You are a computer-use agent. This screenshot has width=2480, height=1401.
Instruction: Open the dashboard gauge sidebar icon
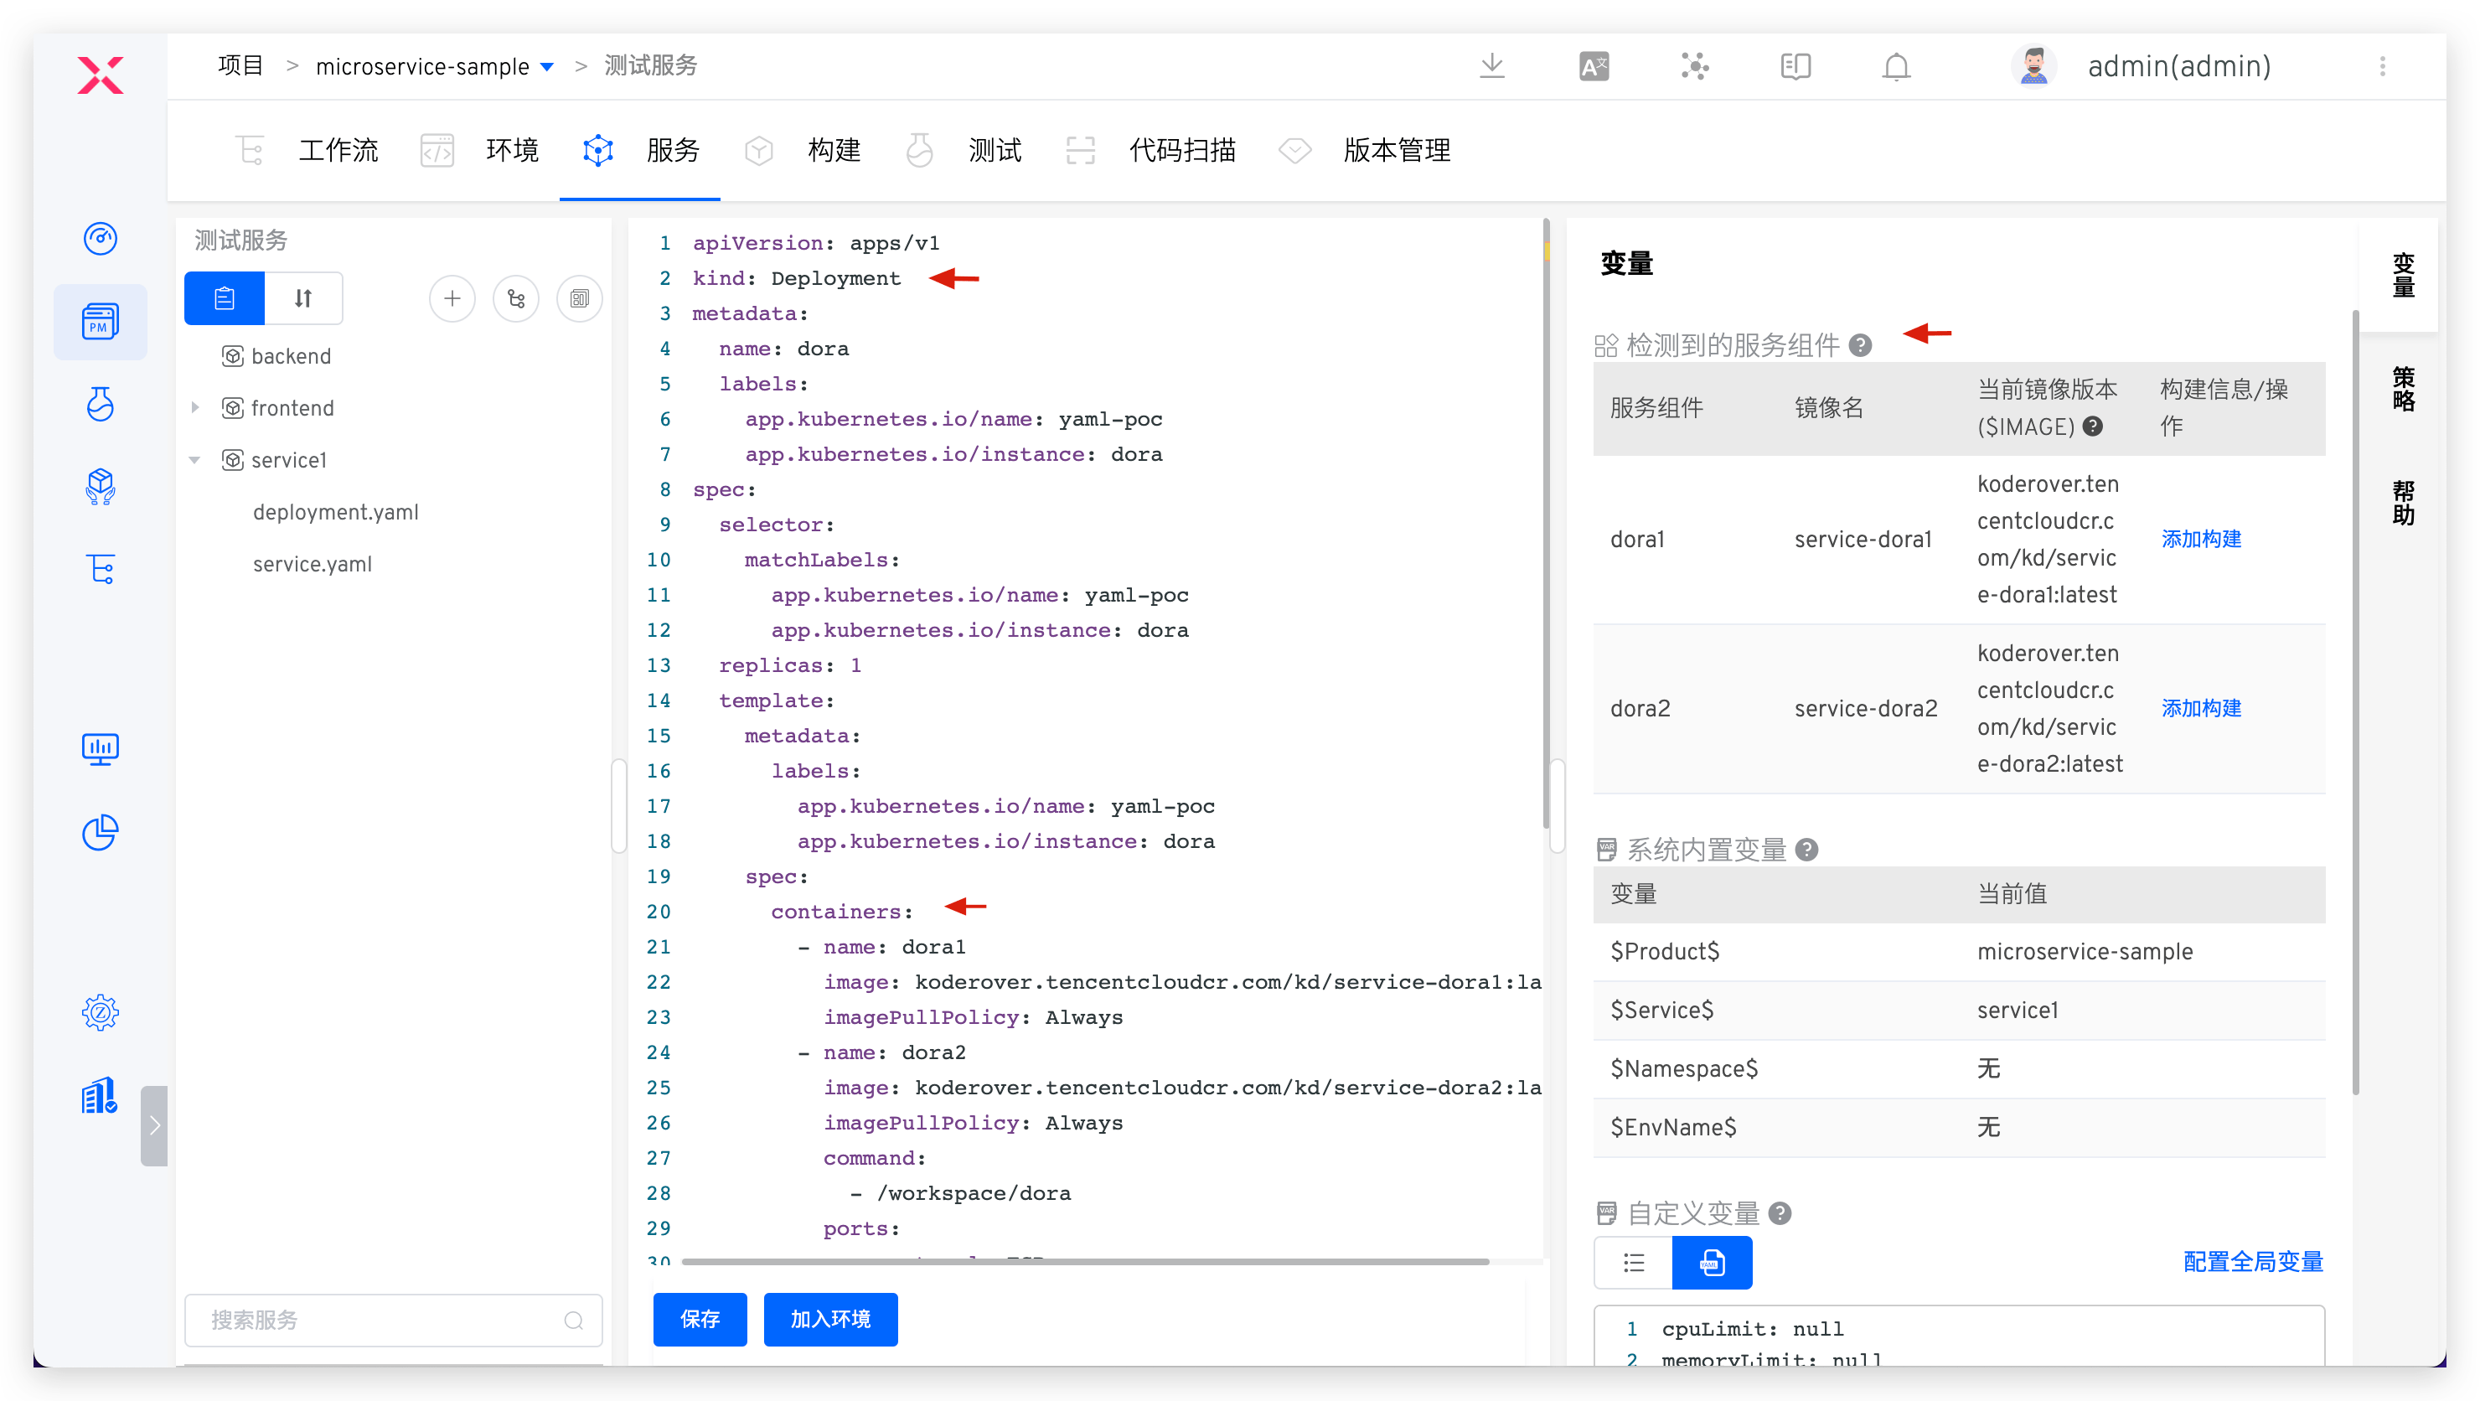[x=101, y=238]
